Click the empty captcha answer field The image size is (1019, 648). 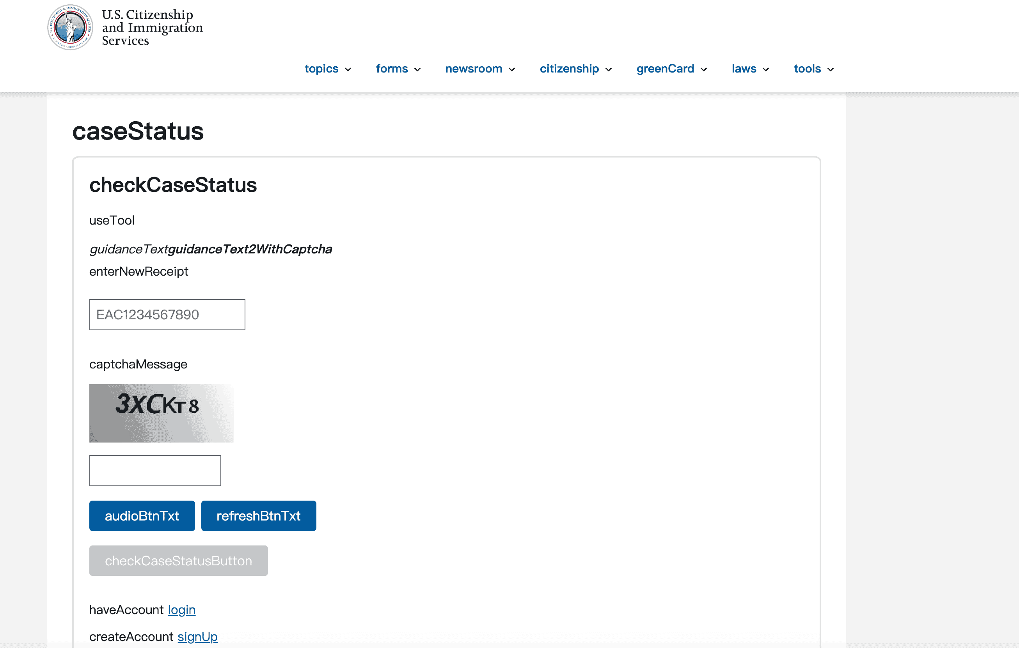coord(155,470)
